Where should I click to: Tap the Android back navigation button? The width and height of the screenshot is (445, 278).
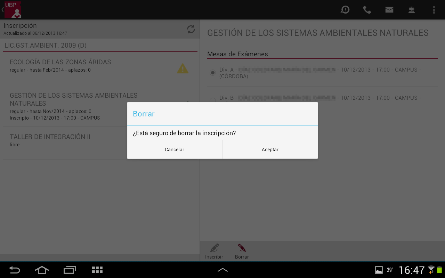14,270
